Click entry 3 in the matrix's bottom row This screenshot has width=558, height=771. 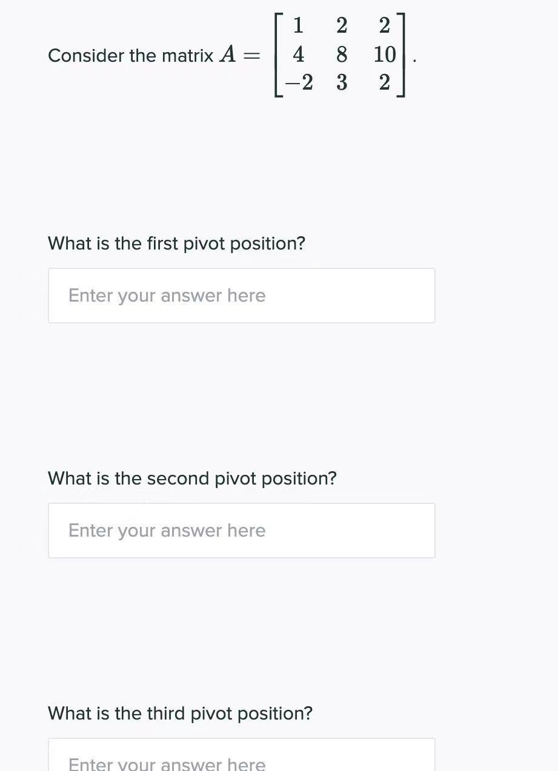coord(342,82)
